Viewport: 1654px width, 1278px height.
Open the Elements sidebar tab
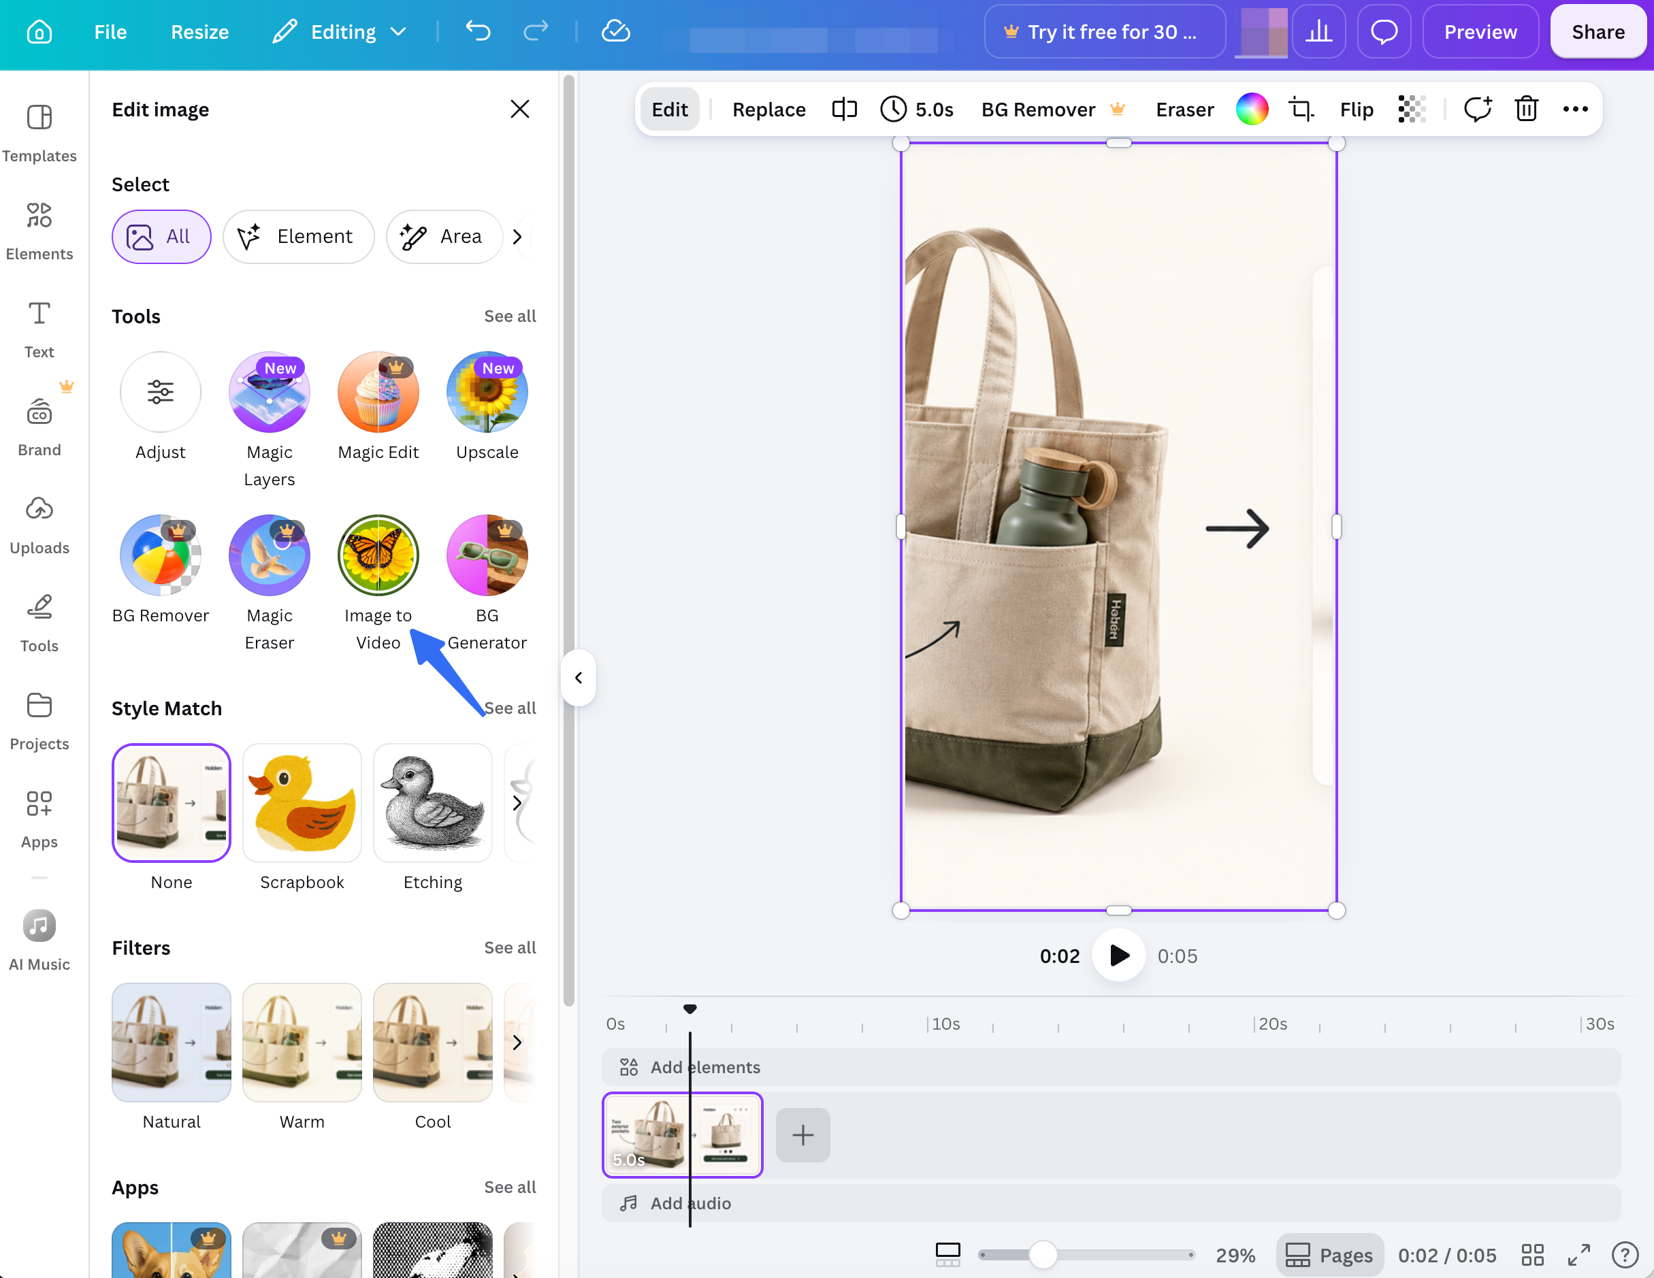click(39, 231)
